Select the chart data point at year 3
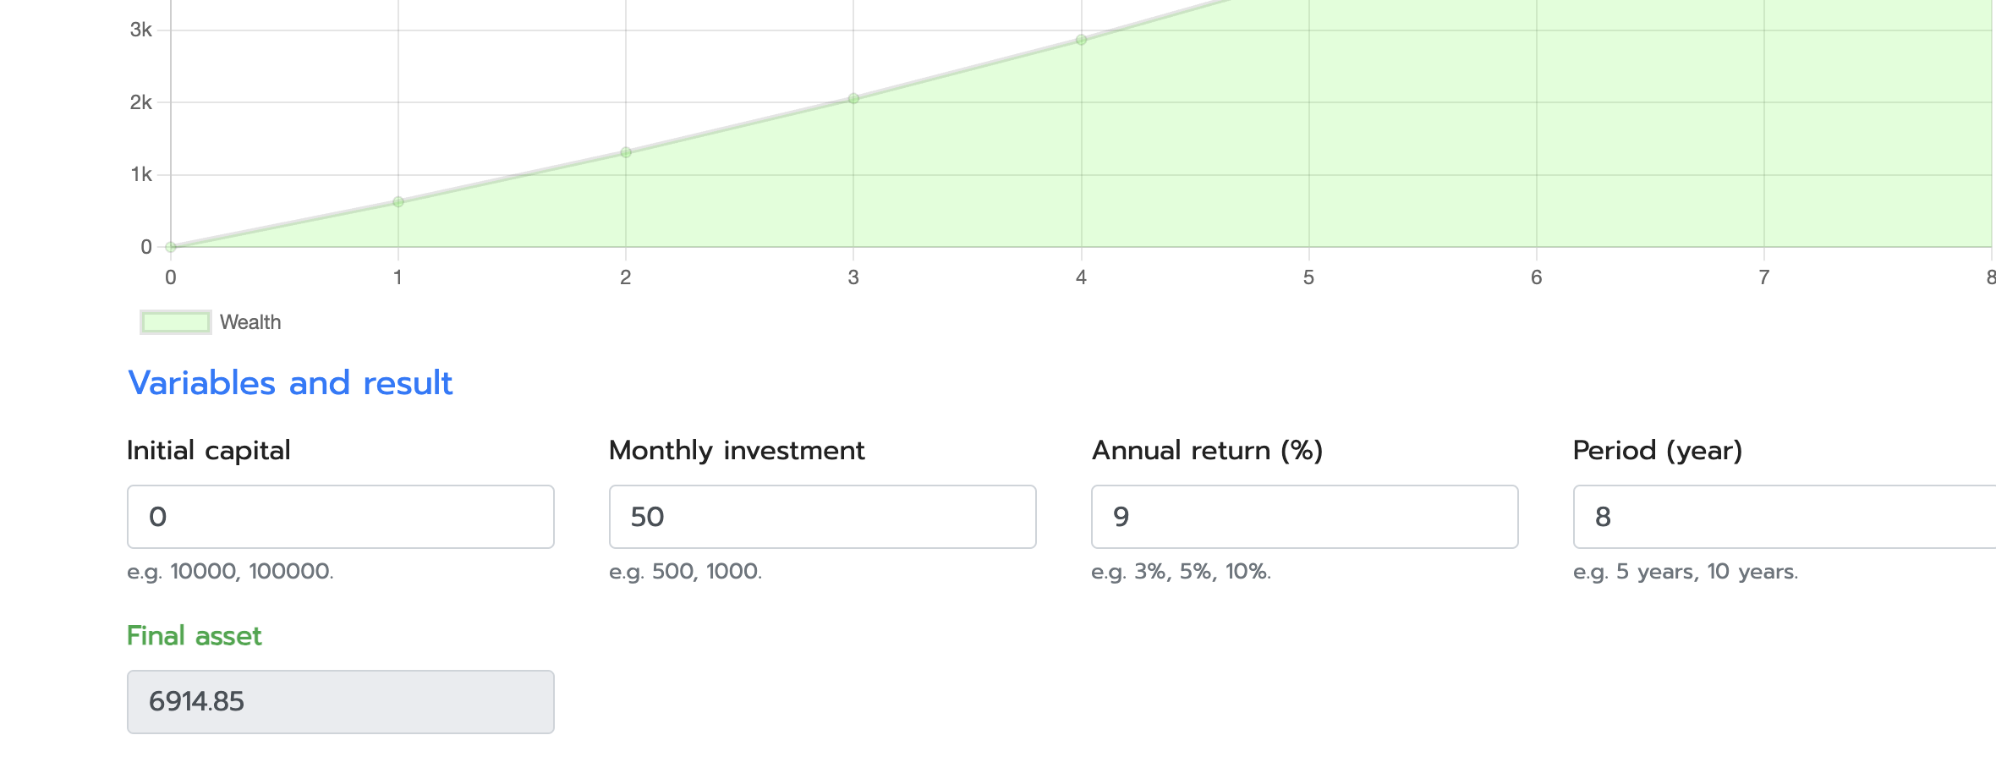The image size is (1996, 768). click(x=853, y=99)
